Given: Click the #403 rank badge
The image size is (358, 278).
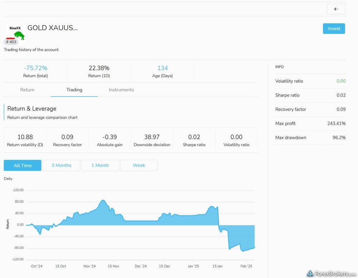Looking at the screenshot, I should point(11,42).
